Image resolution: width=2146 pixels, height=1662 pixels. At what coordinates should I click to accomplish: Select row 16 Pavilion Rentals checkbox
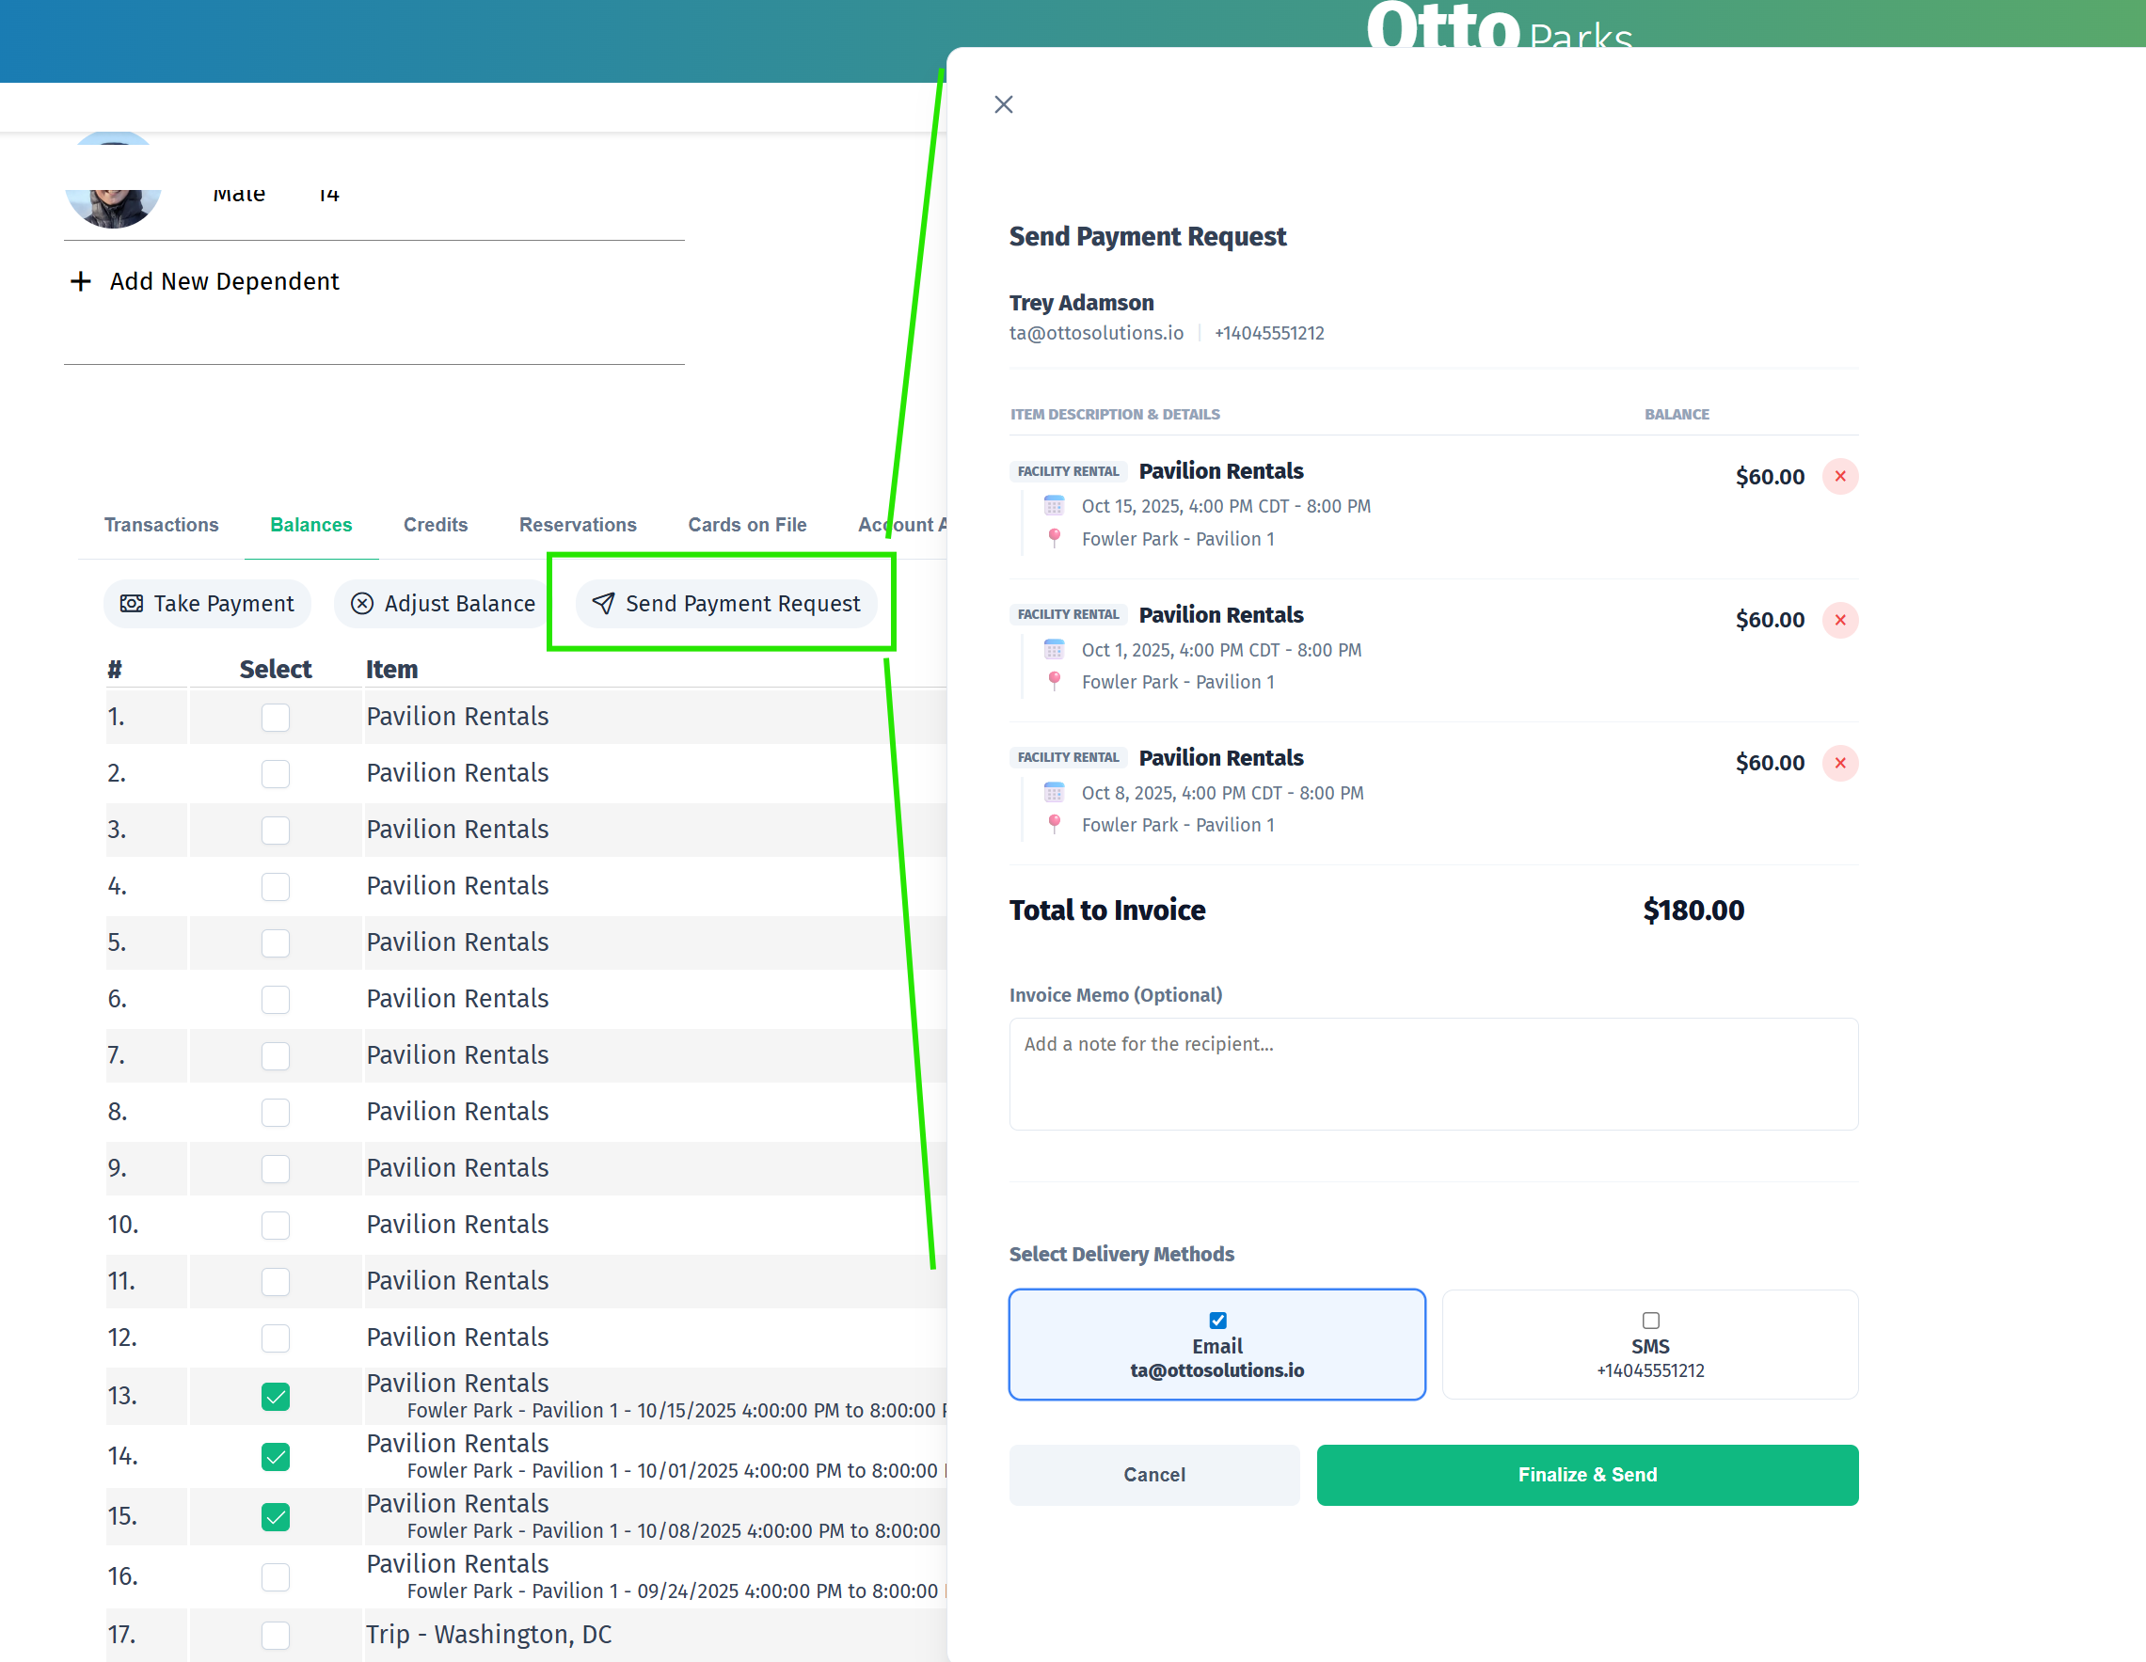click(275, 1576)
